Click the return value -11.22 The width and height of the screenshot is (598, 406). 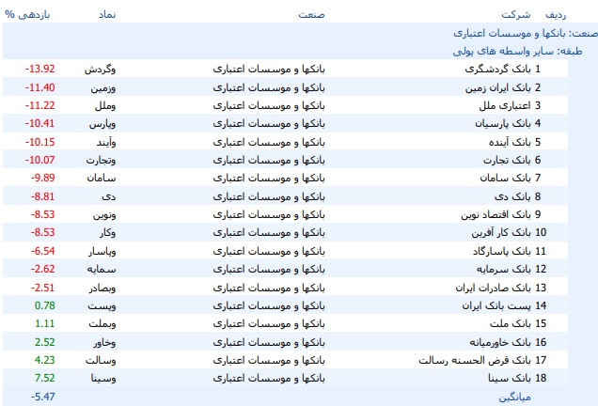pos(40,105)
